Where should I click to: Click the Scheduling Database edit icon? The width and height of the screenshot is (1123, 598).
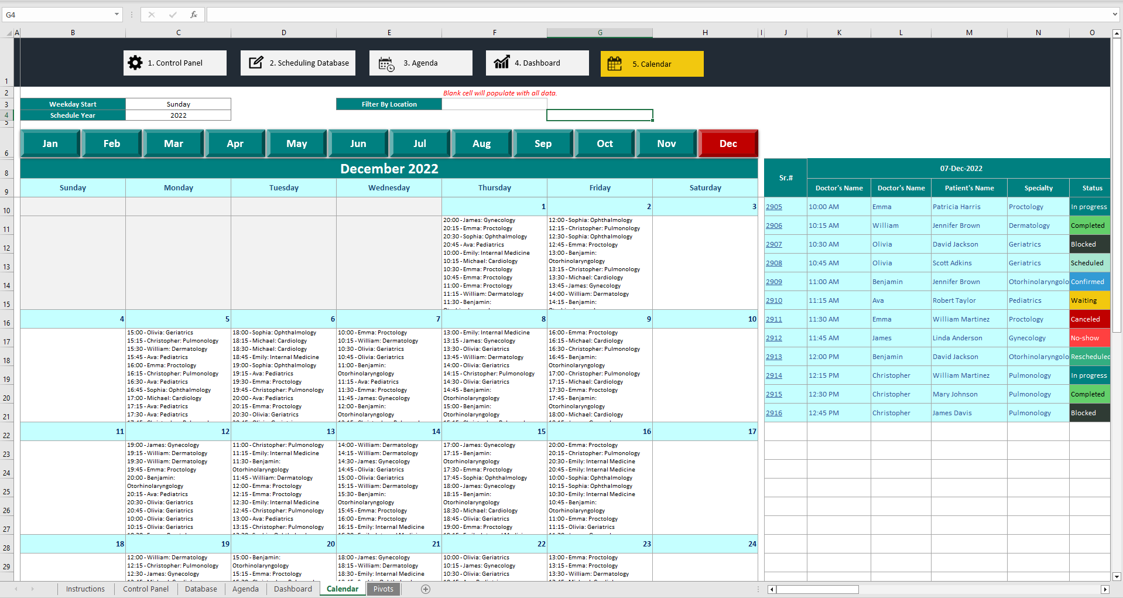pyautogui.click(x=256, y=63)
